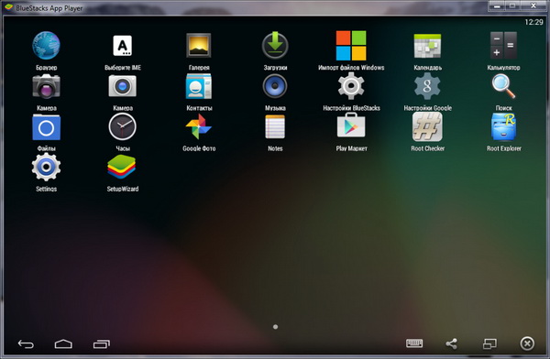Maximize the BlueStacks App Player window

[x=512, y=6]
